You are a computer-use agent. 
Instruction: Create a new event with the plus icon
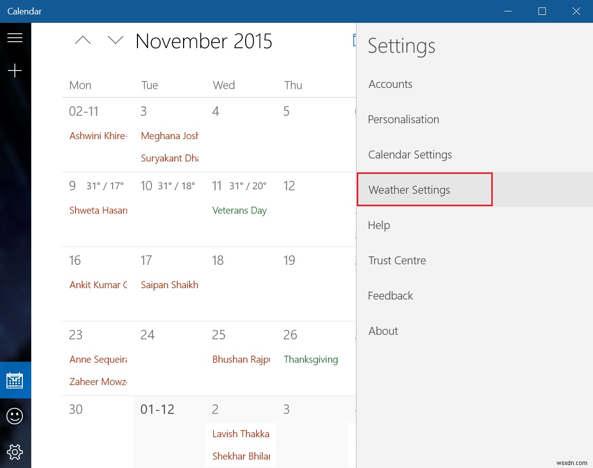tap(15, 70)
